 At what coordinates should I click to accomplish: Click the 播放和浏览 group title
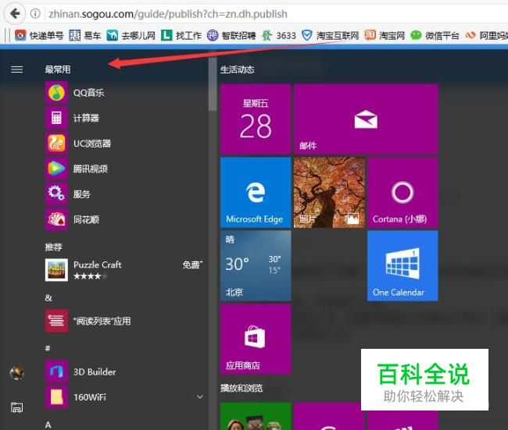pyautogui.click(x=241, y=388)
